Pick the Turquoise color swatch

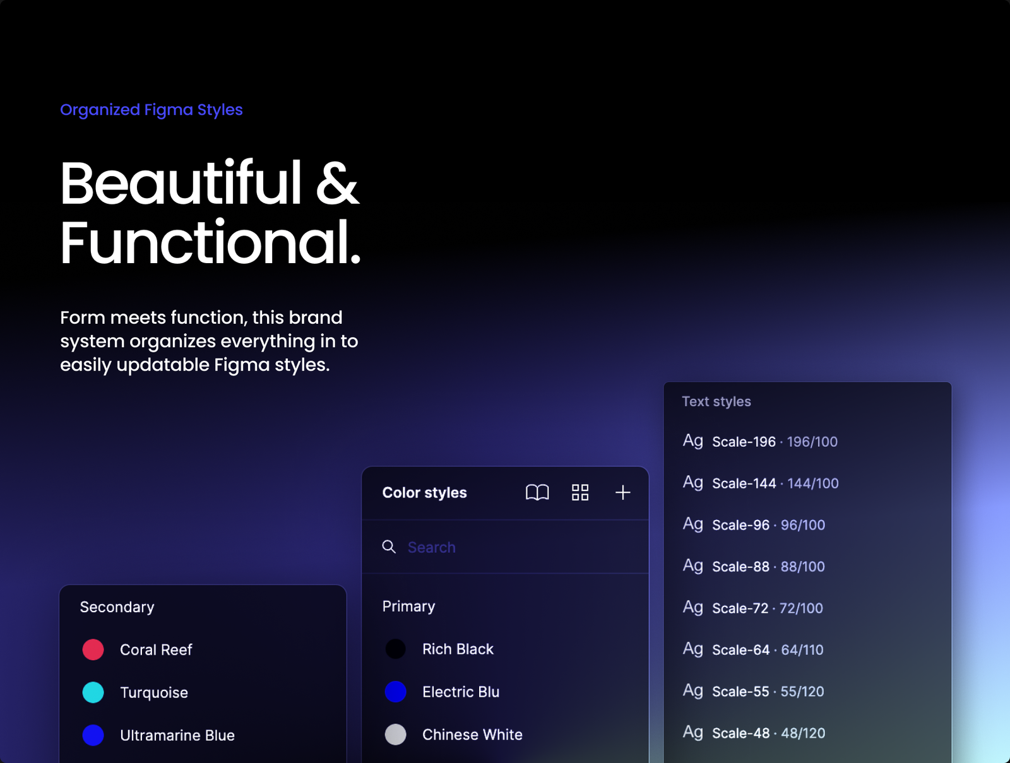tap(93, 692)
